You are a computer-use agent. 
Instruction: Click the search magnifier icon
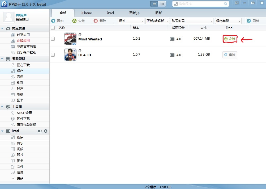(226, 4)
